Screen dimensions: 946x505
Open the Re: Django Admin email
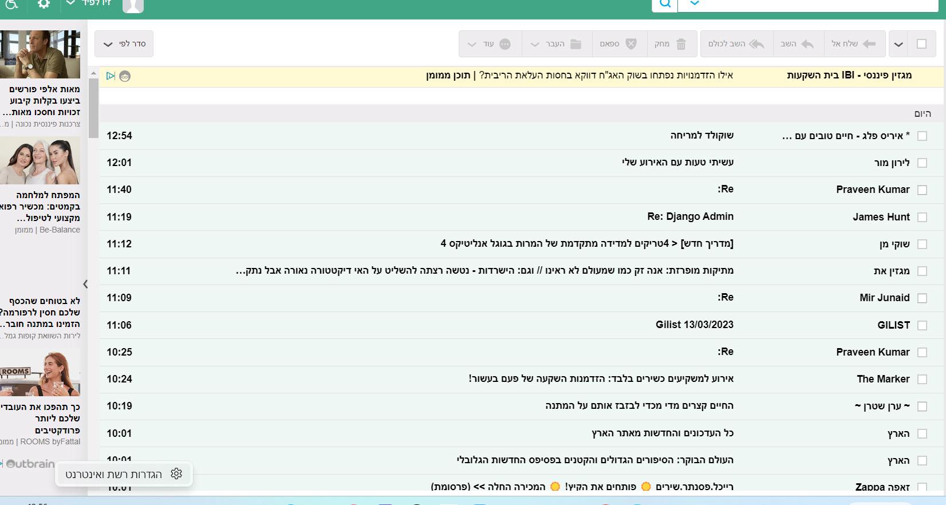(690, 216)
